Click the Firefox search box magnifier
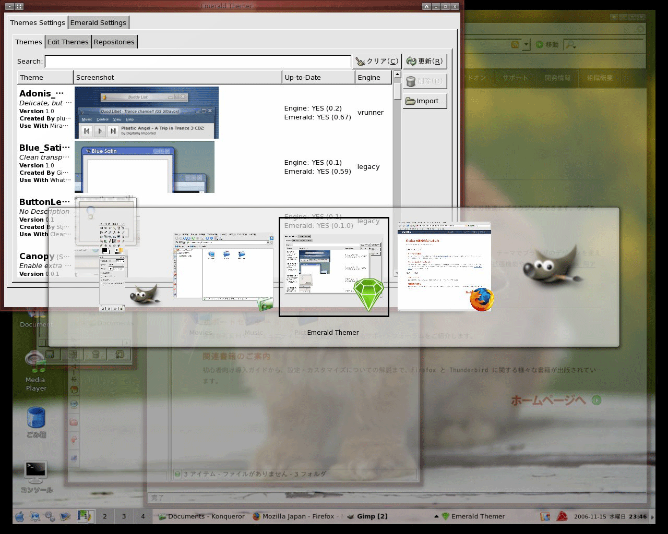The image size is (668, 534). tap(570, 45)
